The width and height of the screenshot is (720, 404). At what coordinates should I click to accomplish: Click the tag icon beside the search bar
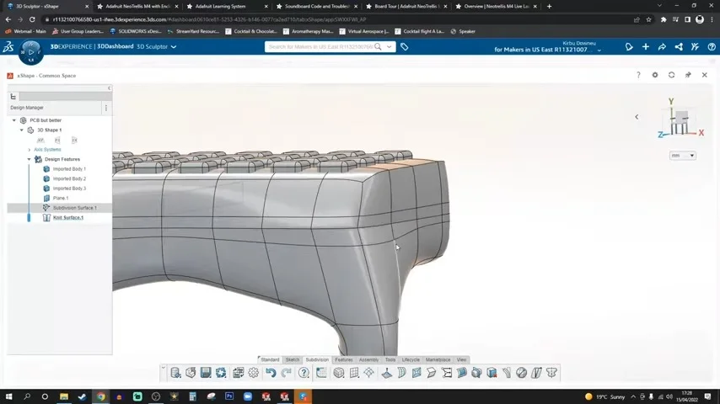click(x=405, y=47)
